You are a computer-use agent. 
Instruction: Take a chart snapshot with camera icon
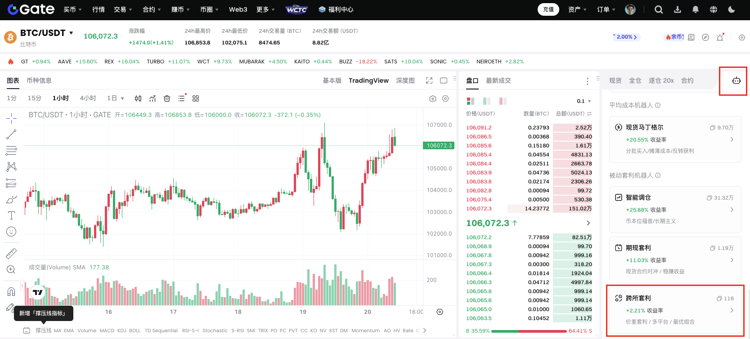pos(432,98)
